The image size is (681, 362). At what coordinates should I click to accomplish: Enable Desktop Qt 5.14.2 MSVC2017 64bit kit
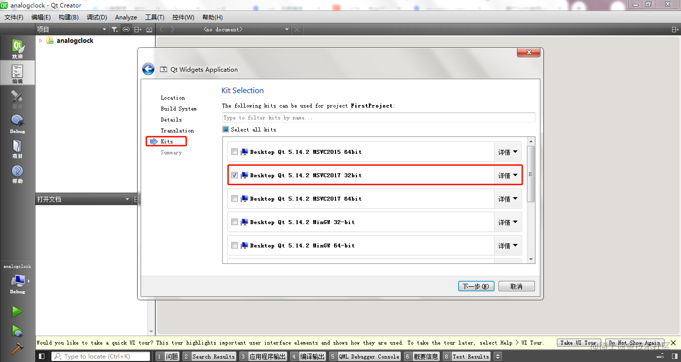(234, 199)
